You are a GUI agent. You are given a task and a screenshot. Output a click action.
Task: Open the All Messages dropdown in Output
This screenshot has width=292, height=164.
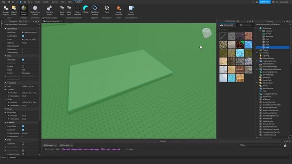coord(50,145)
